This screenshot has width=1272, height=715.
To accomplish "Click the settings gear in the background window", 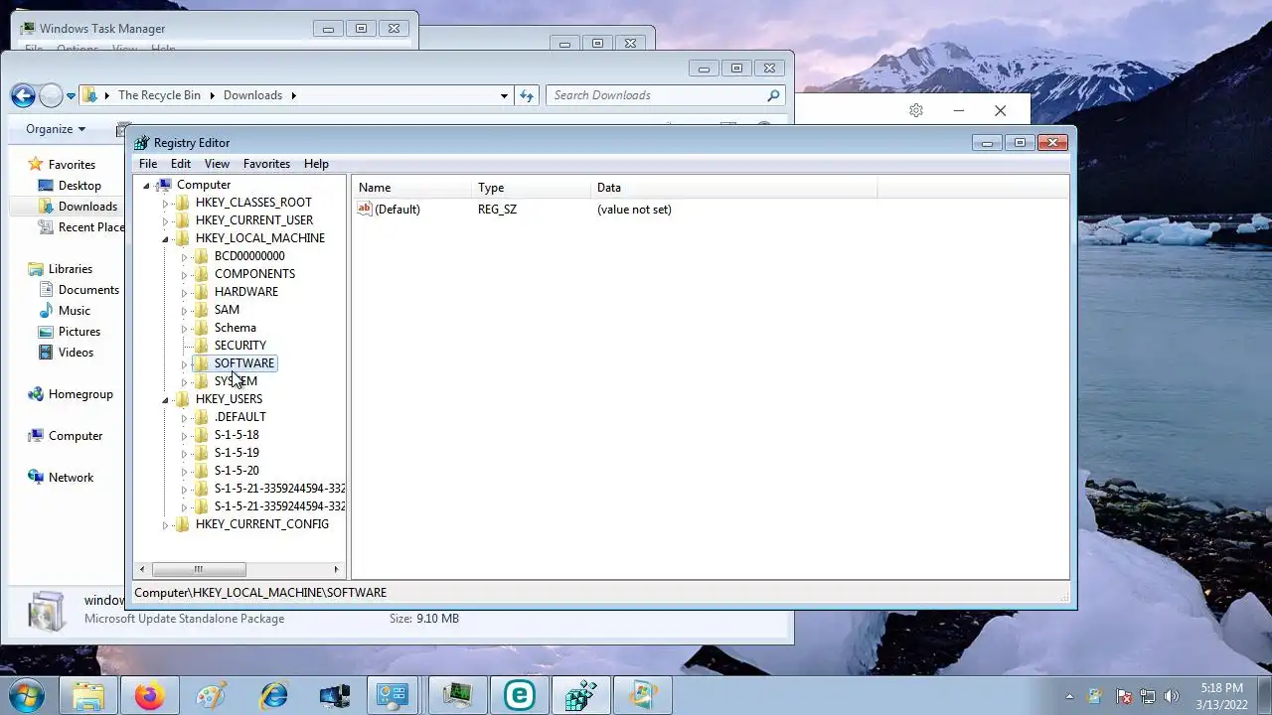I will [916, 110].
